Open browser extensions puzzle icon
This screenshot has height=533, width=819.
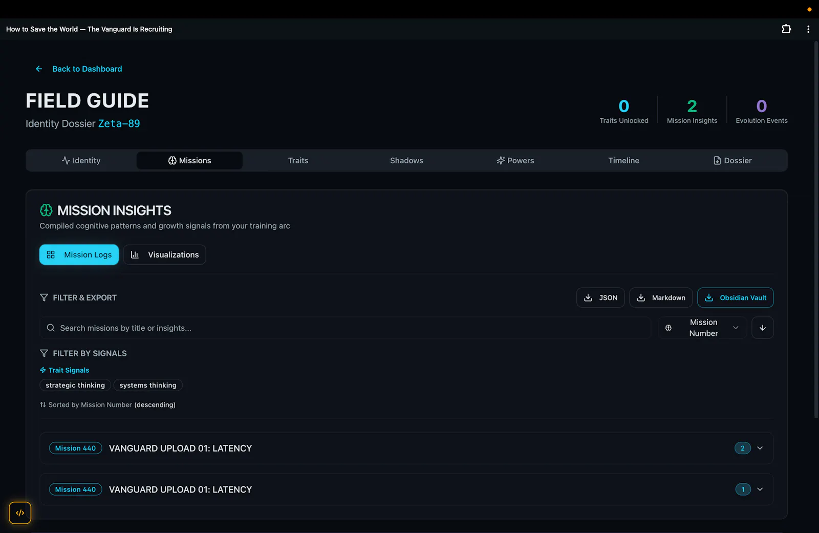[786, 29]
